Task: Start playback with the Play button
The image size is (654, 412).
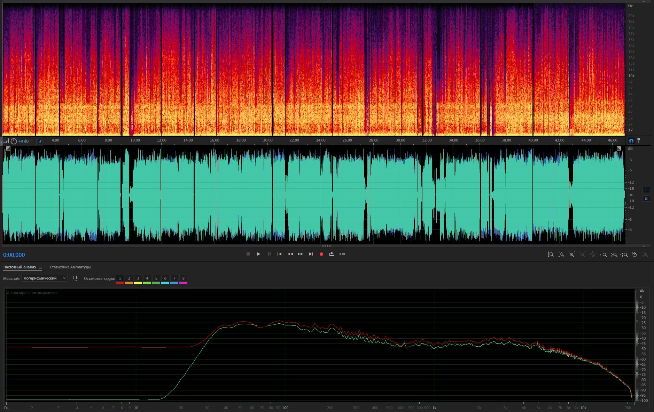Action: [x=258, y=254]
